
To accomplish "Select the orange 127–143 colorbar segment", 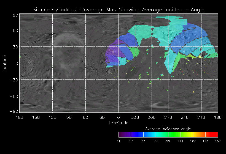I will (199, 134).
